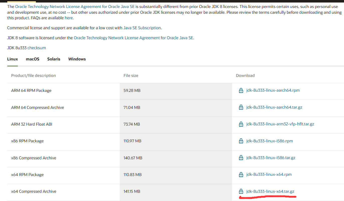Select the Linux tab
This screenshot has width=344, height=201.
[x=13, y=59]
